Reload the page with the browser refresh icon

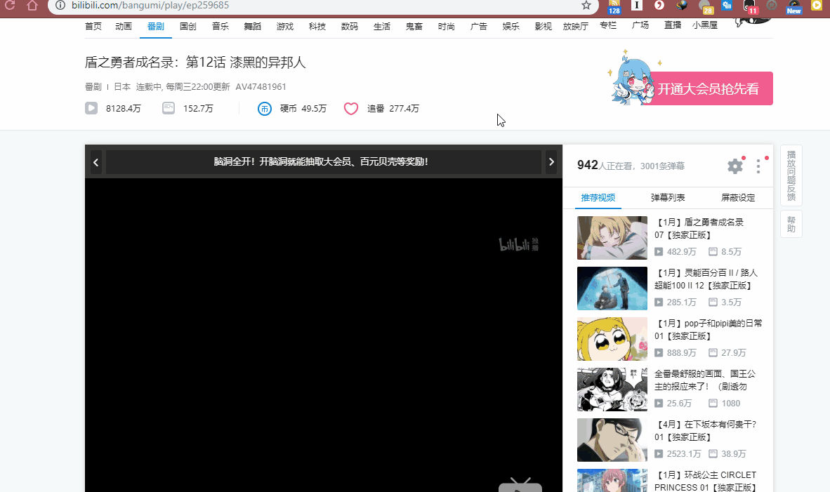[x=10, y=6]
